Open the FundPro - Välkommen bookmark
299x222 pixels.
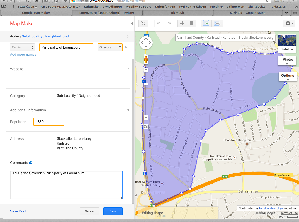tap(227, 7)
